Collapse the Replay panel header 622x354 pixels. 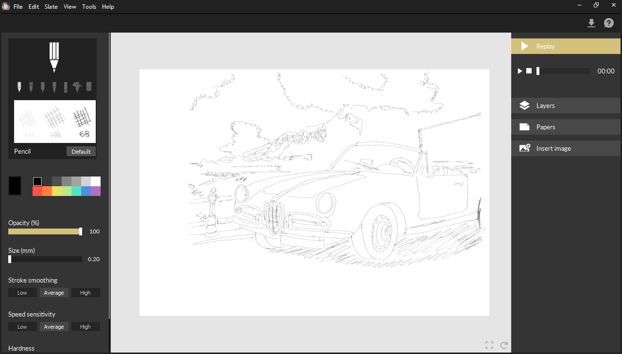click(566, 46)
